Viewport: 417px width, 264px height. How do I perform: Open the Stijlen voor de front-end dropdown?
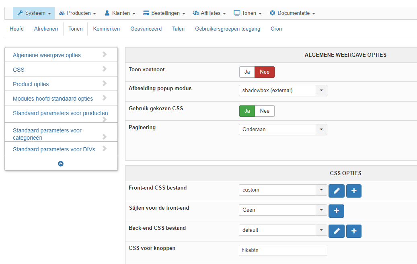coord(283,210)
